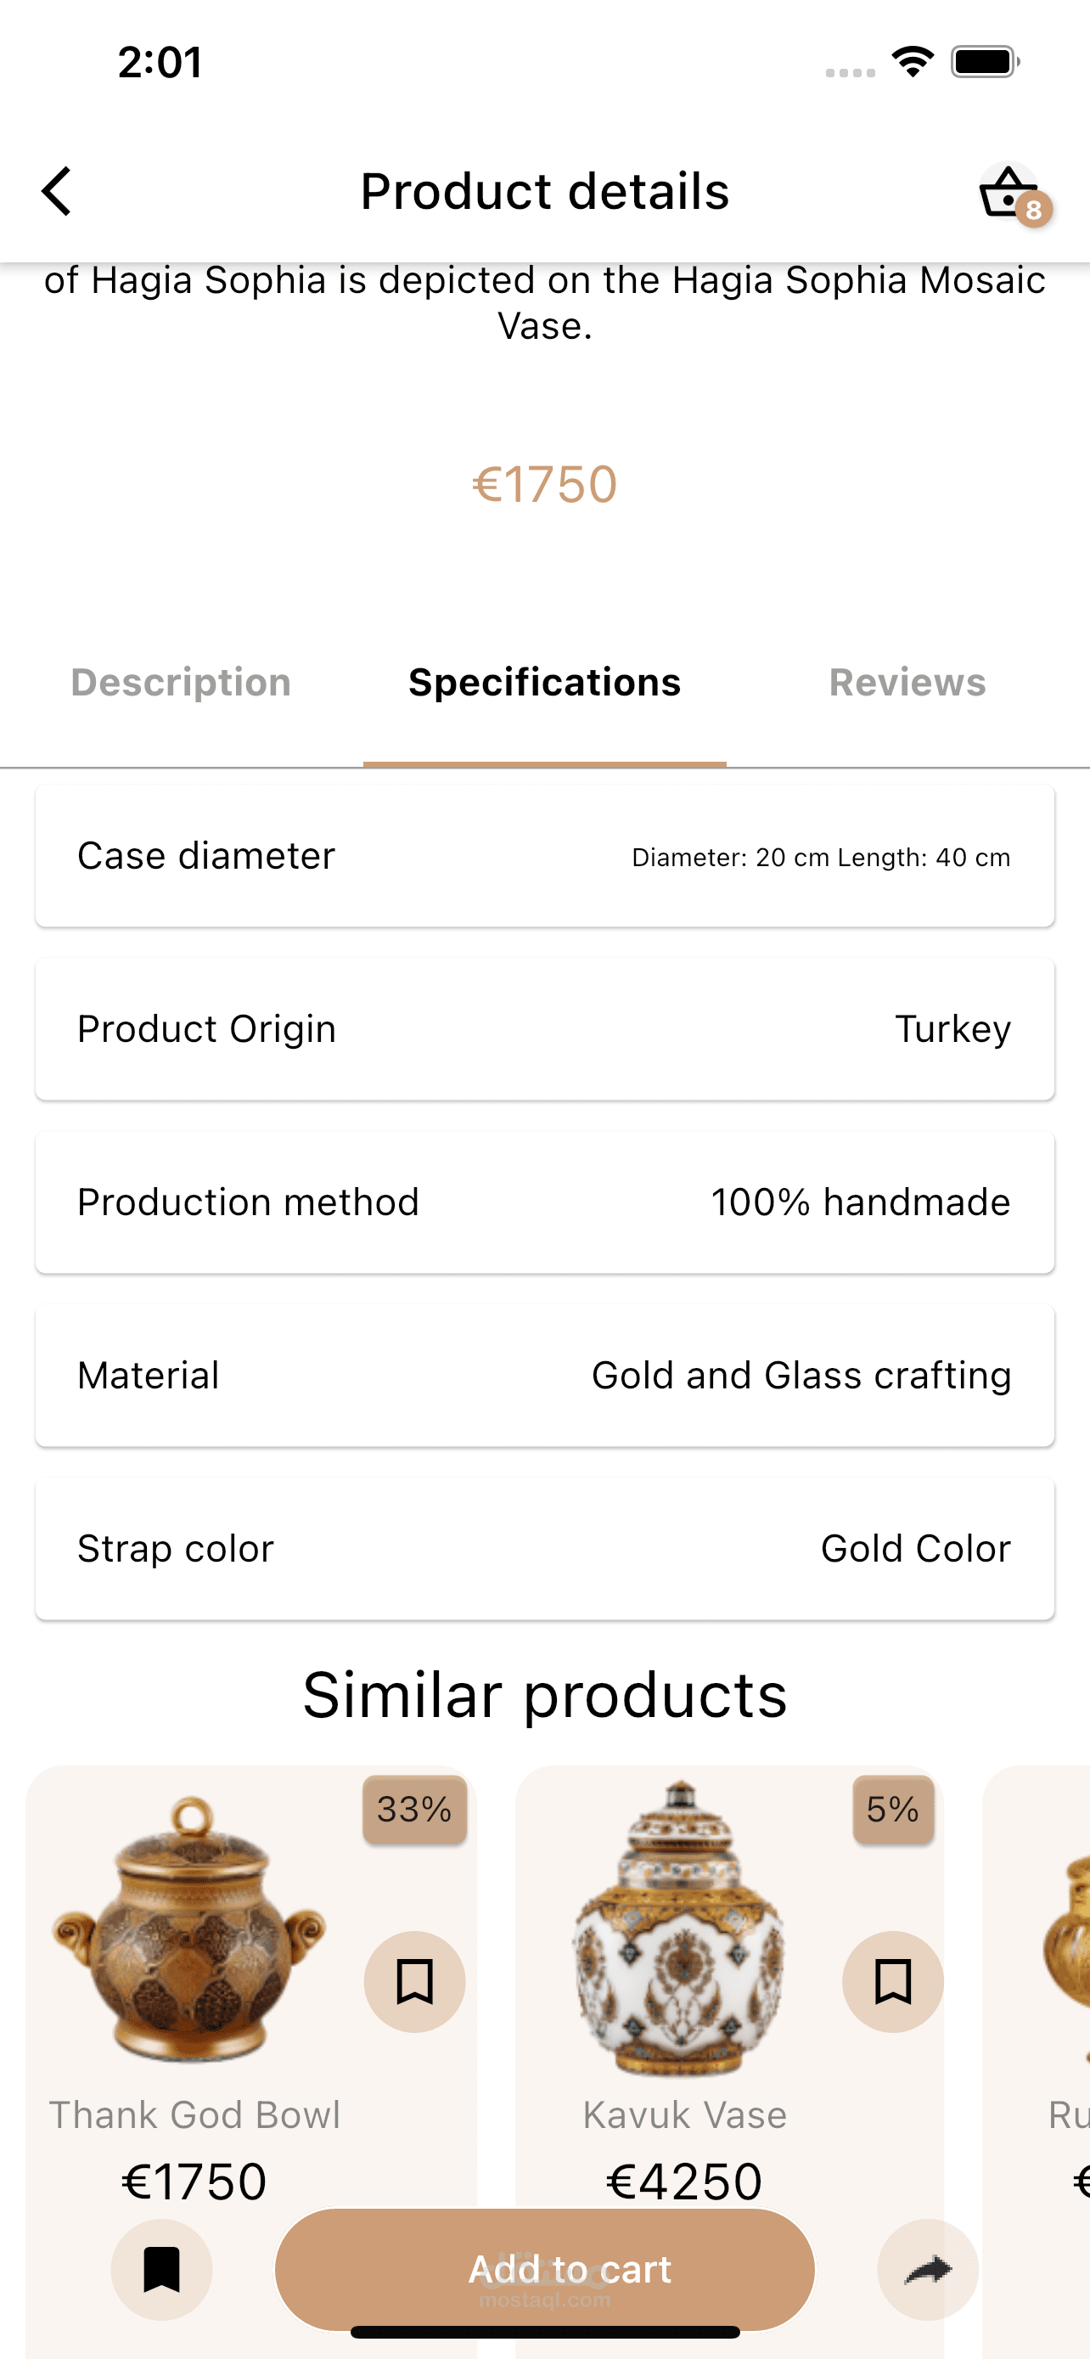The width and height of the screenshot is (1090, 2359).
Task: Tap the Material specification row
Action: (x=544, y=1376)
